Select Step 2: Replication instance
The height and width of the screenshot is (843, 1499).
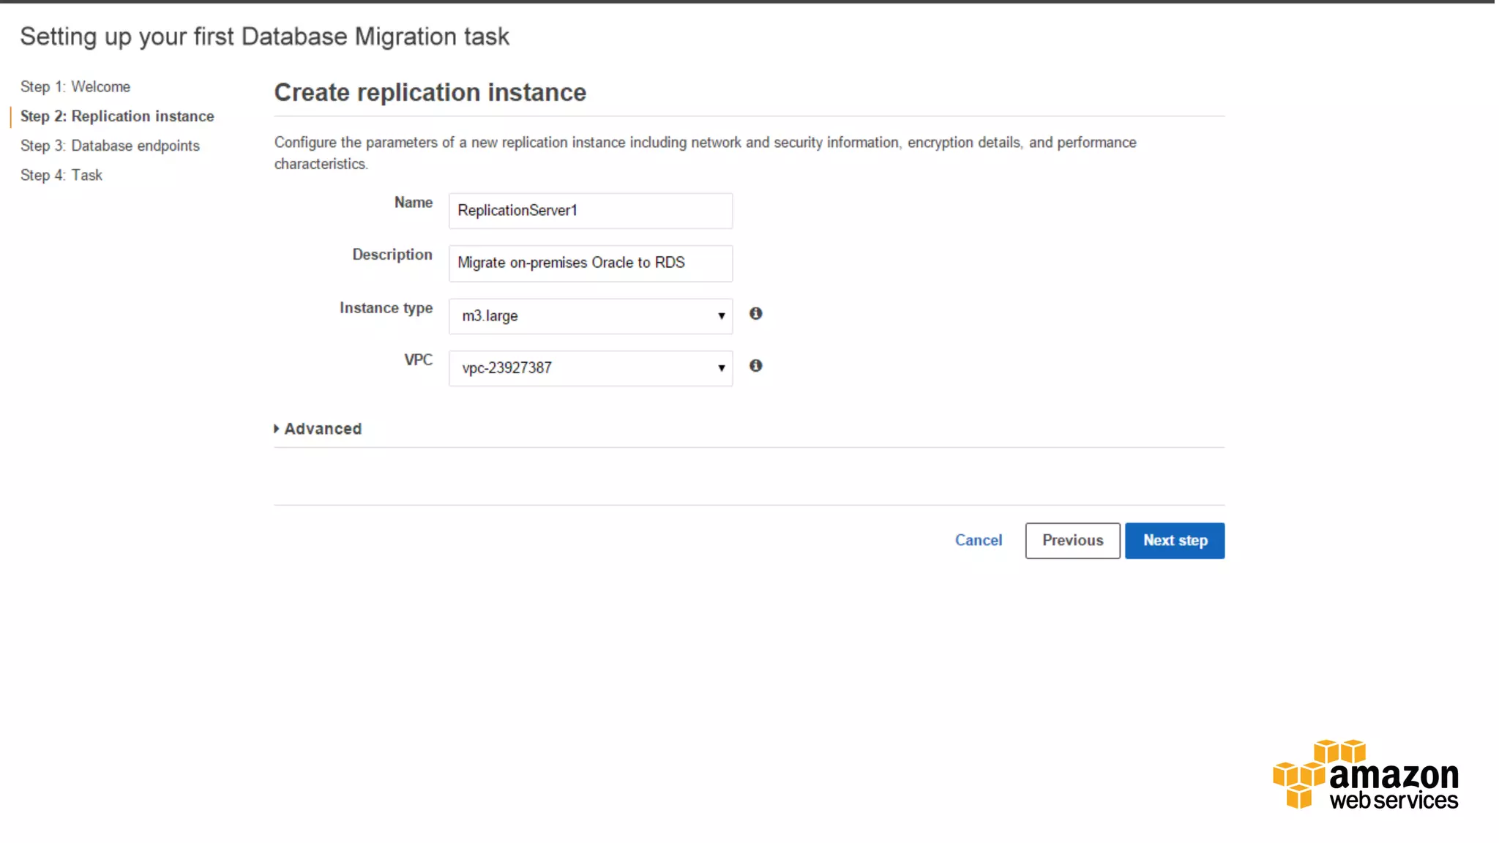click(x=117, y=116)
